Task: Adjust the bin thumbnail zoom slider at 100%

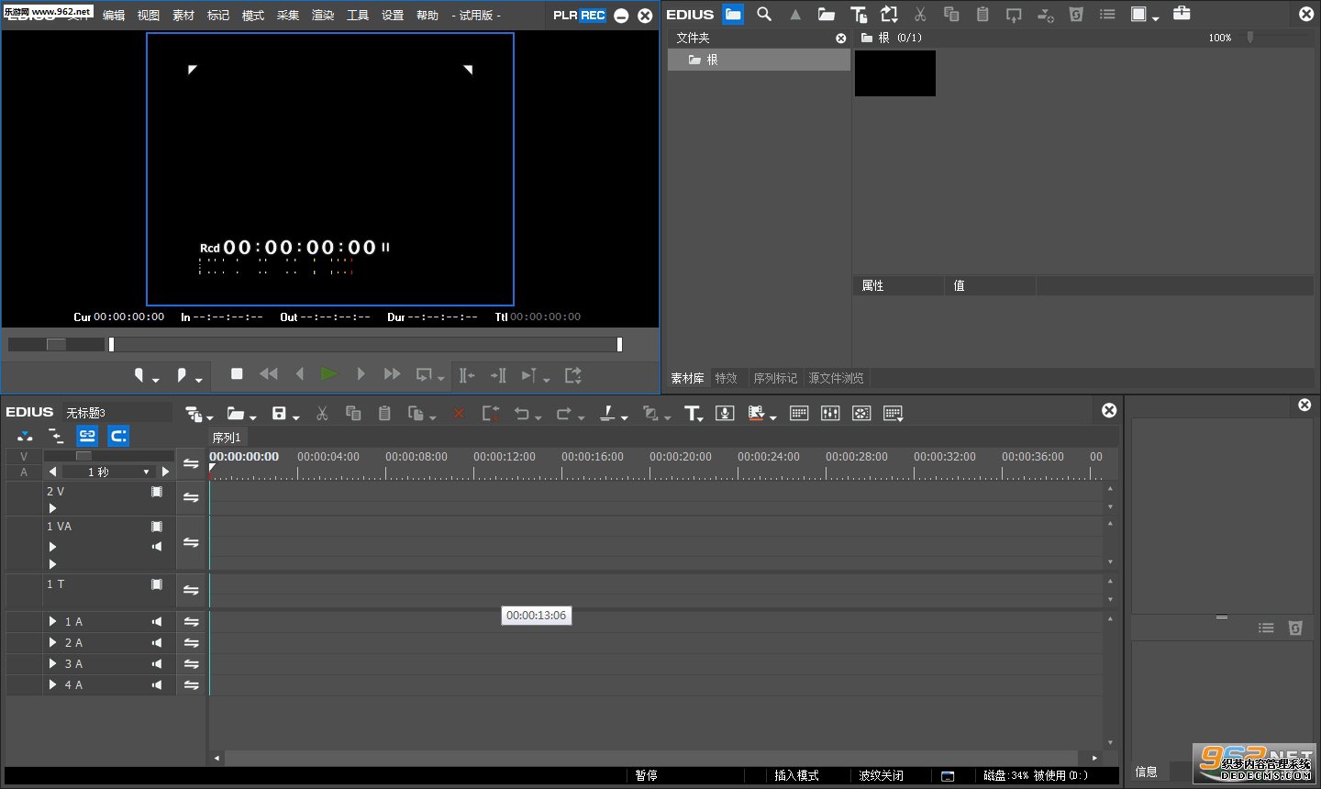Action: 1249,38
